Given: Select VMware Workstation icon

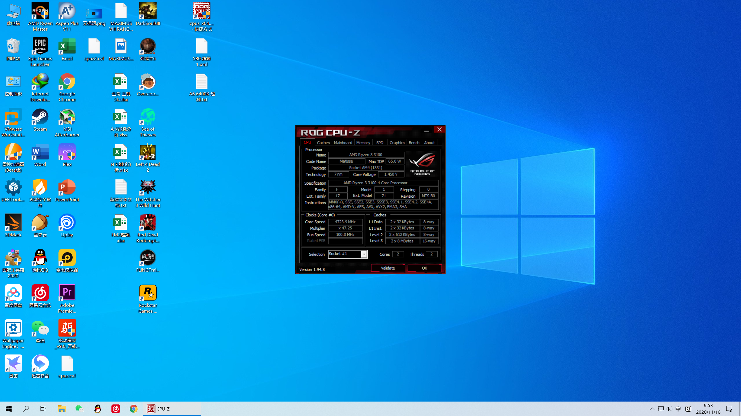Looking at the screenshot, I should (13, 122).
